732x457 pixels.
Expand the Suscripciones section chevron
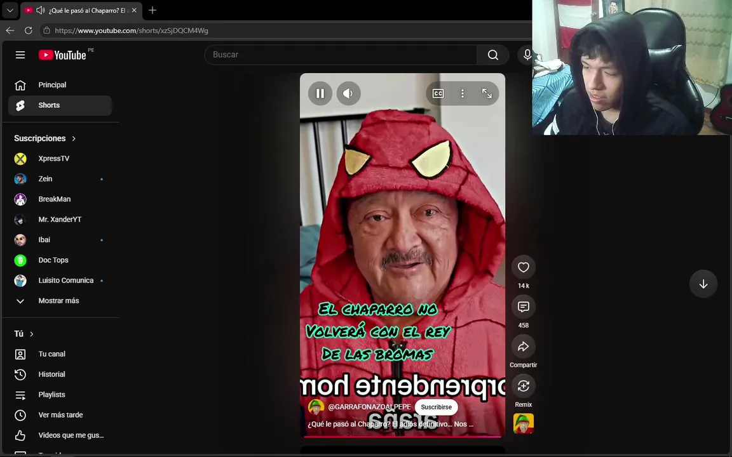[74, 138]
